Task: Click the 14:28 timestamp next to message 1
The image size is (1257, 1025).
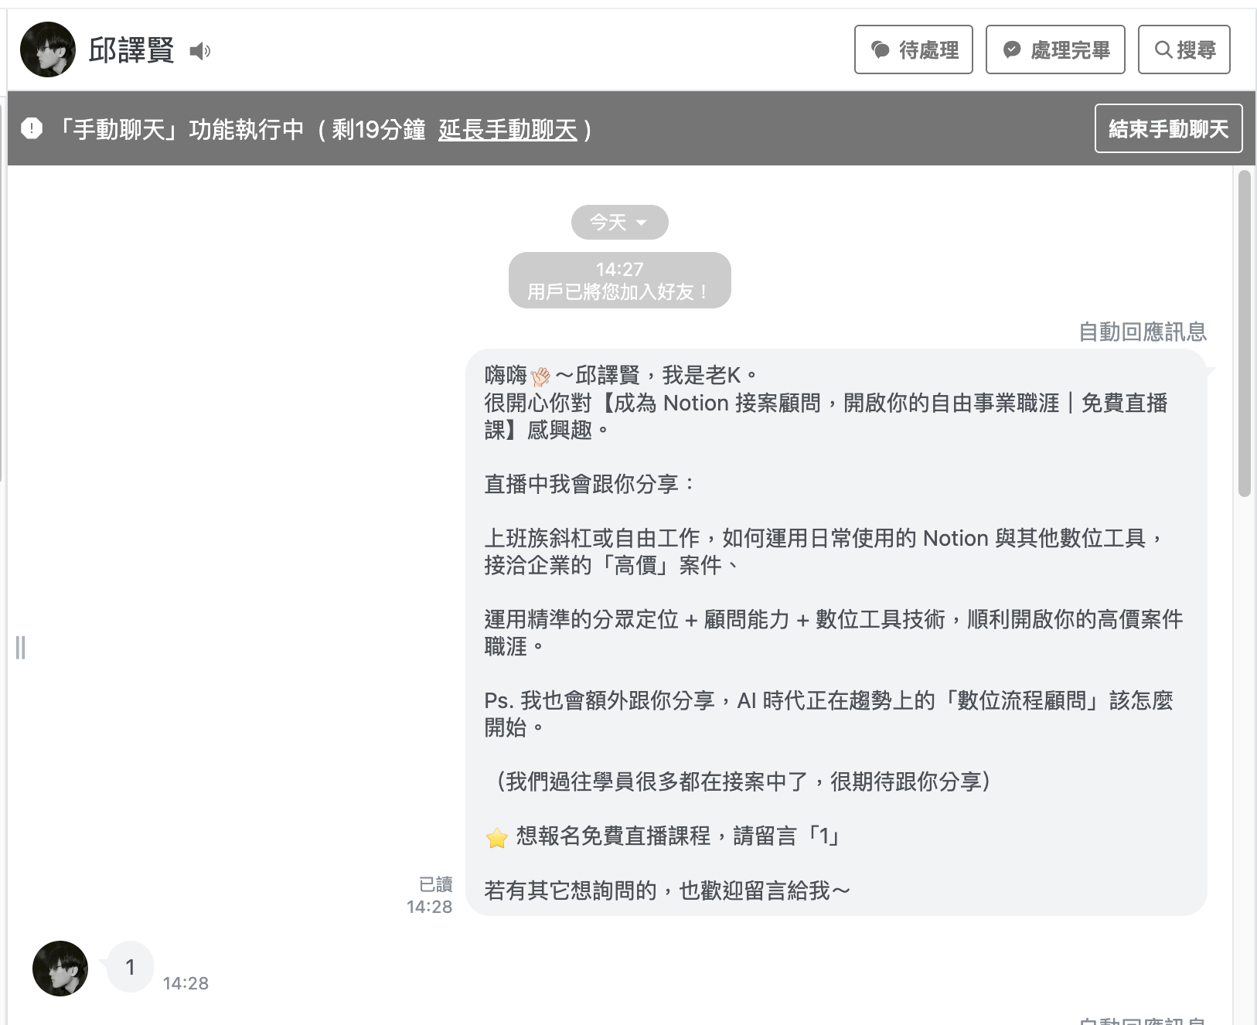Action: pos(186,983)
